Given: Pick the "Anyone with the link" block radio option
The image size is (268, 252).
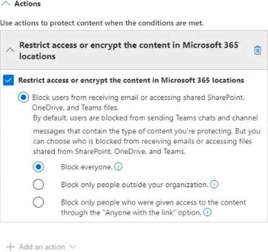Looking at the screenshot, I should 38,202.
